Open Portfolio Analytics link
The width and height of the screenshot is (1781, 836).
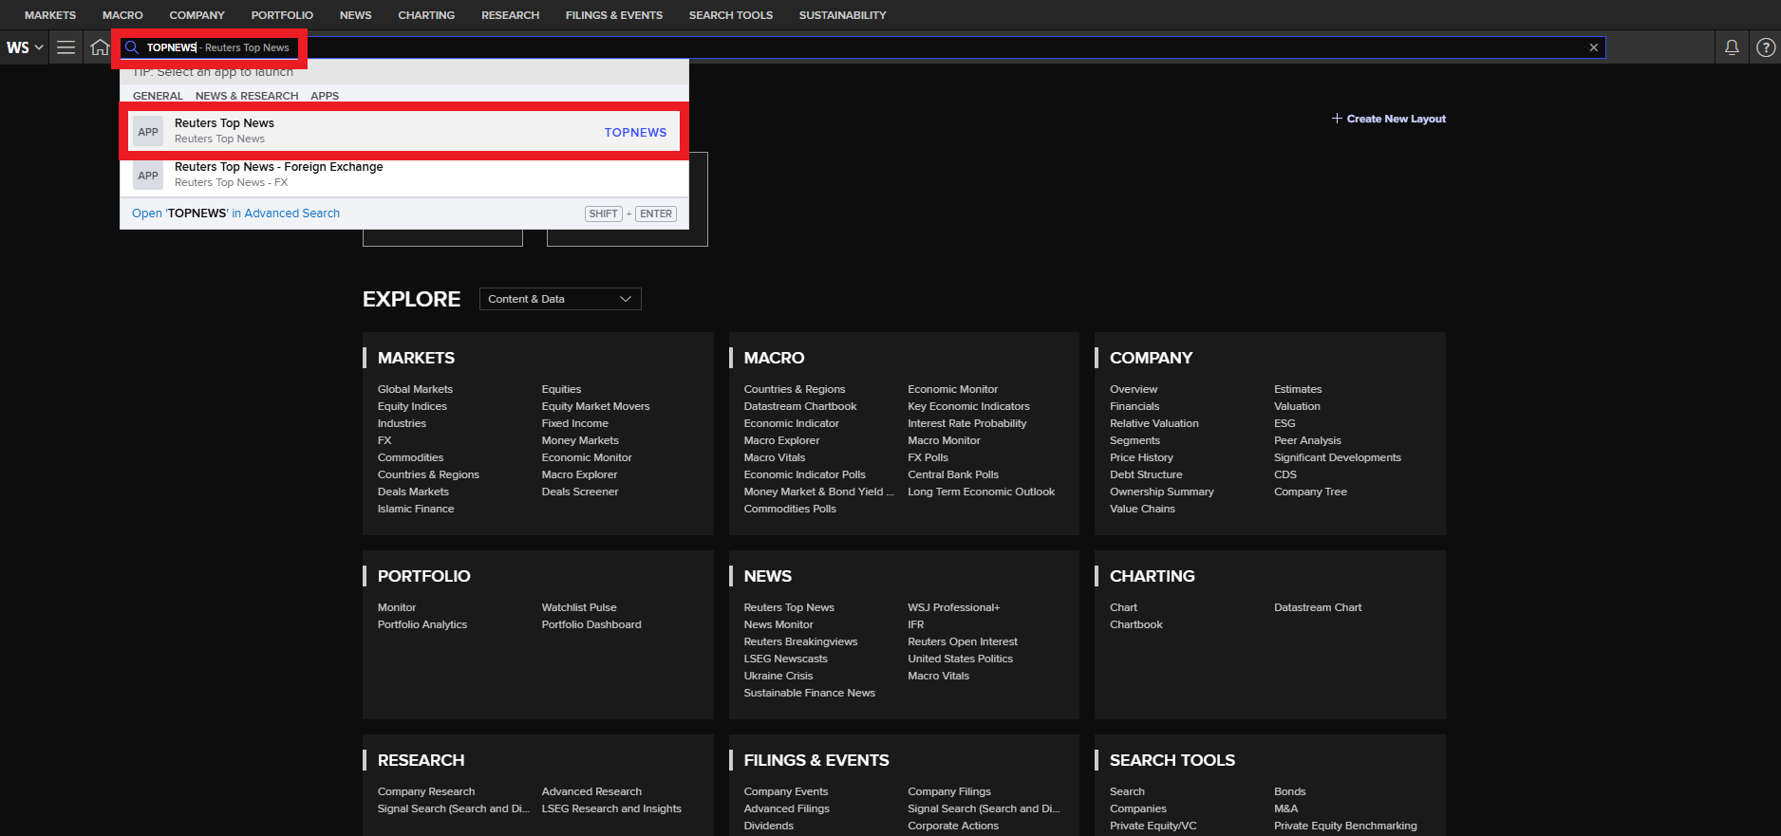coord(422,624)
